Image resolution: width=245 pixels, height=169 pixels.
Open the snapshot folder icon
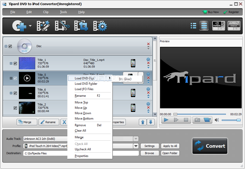pos(207,120)
